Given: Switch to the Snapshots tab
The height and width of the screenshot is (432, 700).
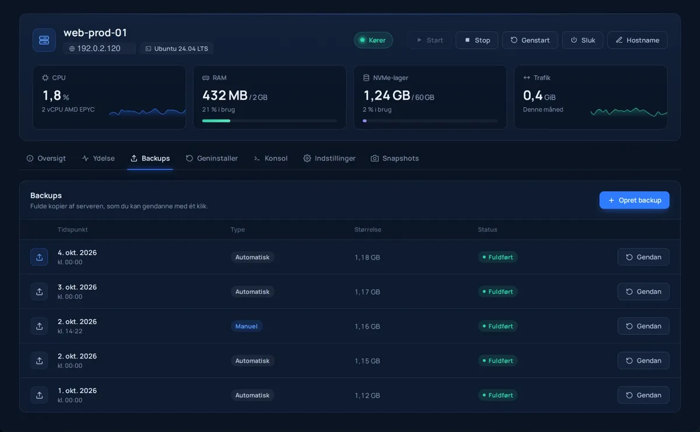Looking at the screenshot, I should 395,159.
